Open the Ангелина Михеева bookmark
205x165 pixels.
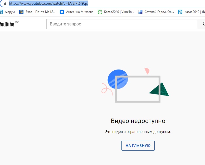(x=80, y=12)
